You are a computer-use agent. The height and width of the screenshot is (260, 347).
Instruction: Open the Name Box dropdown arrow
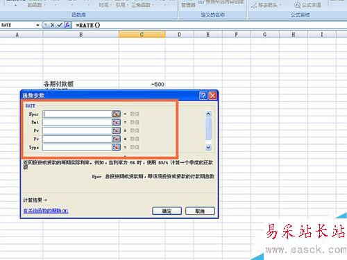click(x=37, y=25)
